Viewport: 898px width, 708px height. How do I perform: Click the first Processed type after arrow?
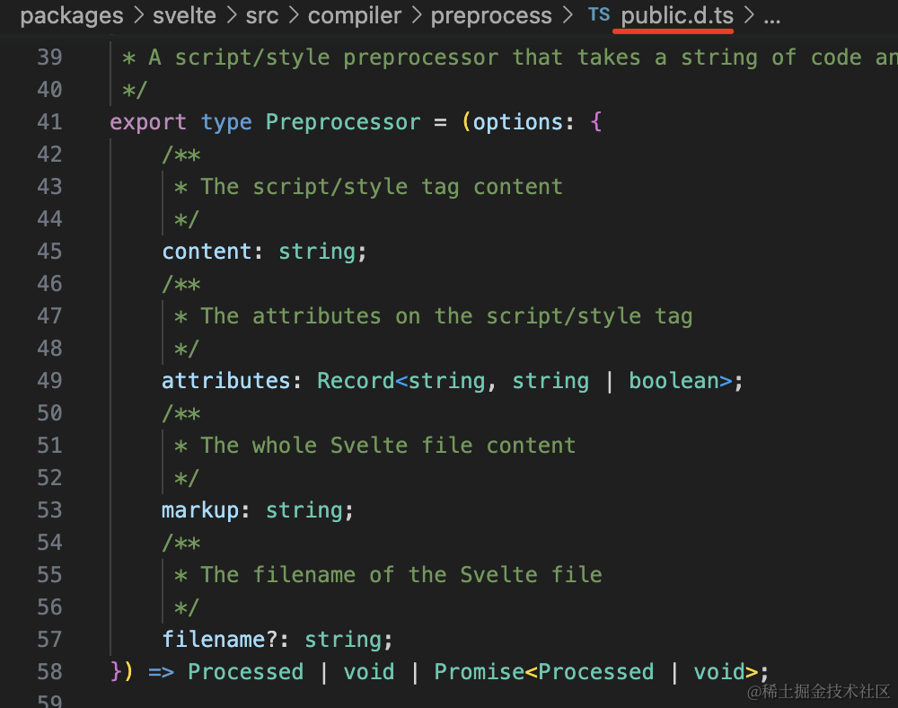[x=245, y=672]
